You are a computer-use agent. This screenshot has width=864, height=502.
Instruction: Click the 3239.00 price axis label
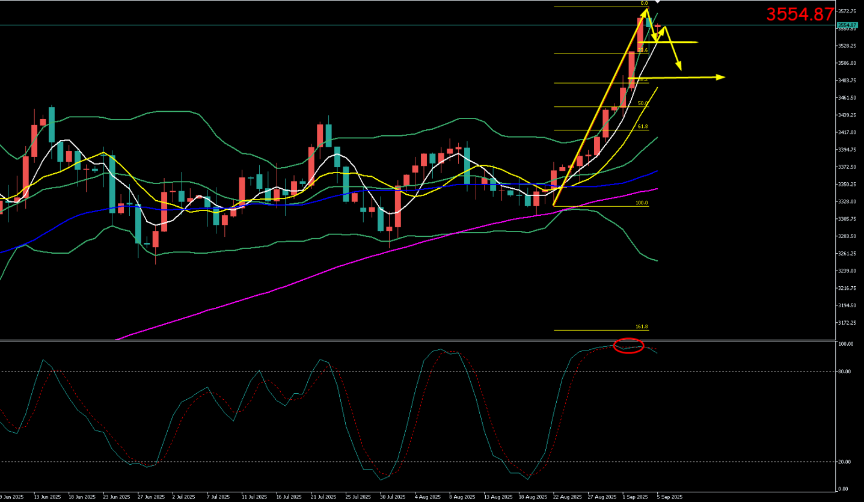point(848,271)
